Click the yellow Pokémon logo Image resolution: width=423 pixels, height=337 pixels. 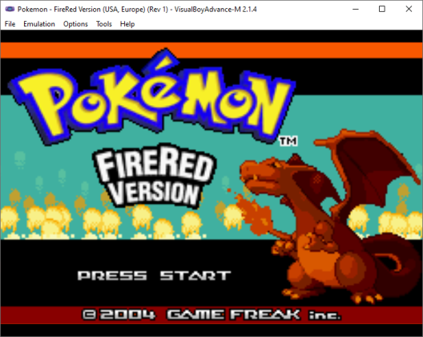[152, 97]
